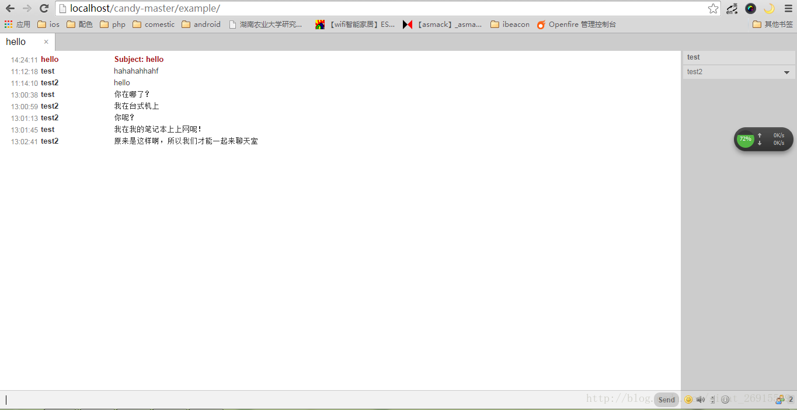Screen dimensions: 797x410
Task: Open the 其他书签 bookmarks folder
Action: click(x=773, y=25)
